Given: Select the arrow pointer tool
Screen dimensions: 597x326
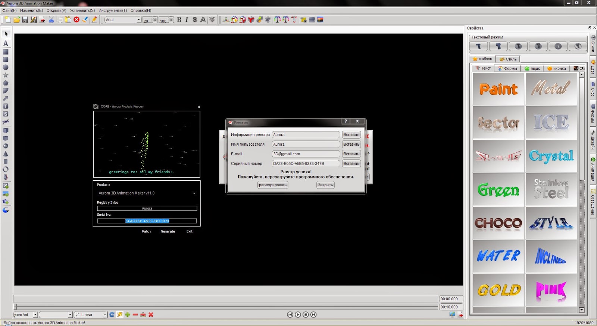Looking at the screenshot, I should (x=6, y=34).
